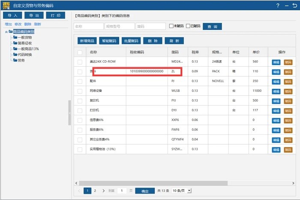This screenshot has width=300, height=200.
Task: Click 编辑 for the 网络设备 row
Action: pyautogui.click(x=276, y=91)
